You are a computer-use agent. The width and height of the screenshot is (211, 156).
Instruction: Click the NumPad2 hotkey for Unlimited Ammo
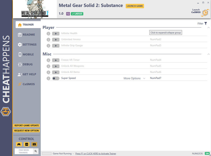(155, 39)
